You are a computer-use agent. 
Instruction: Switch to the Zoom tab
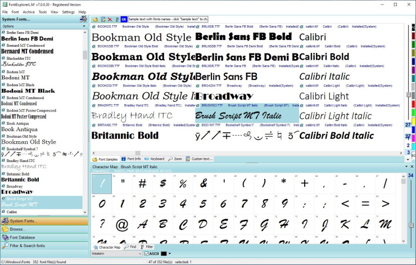(x=175, y=159)
